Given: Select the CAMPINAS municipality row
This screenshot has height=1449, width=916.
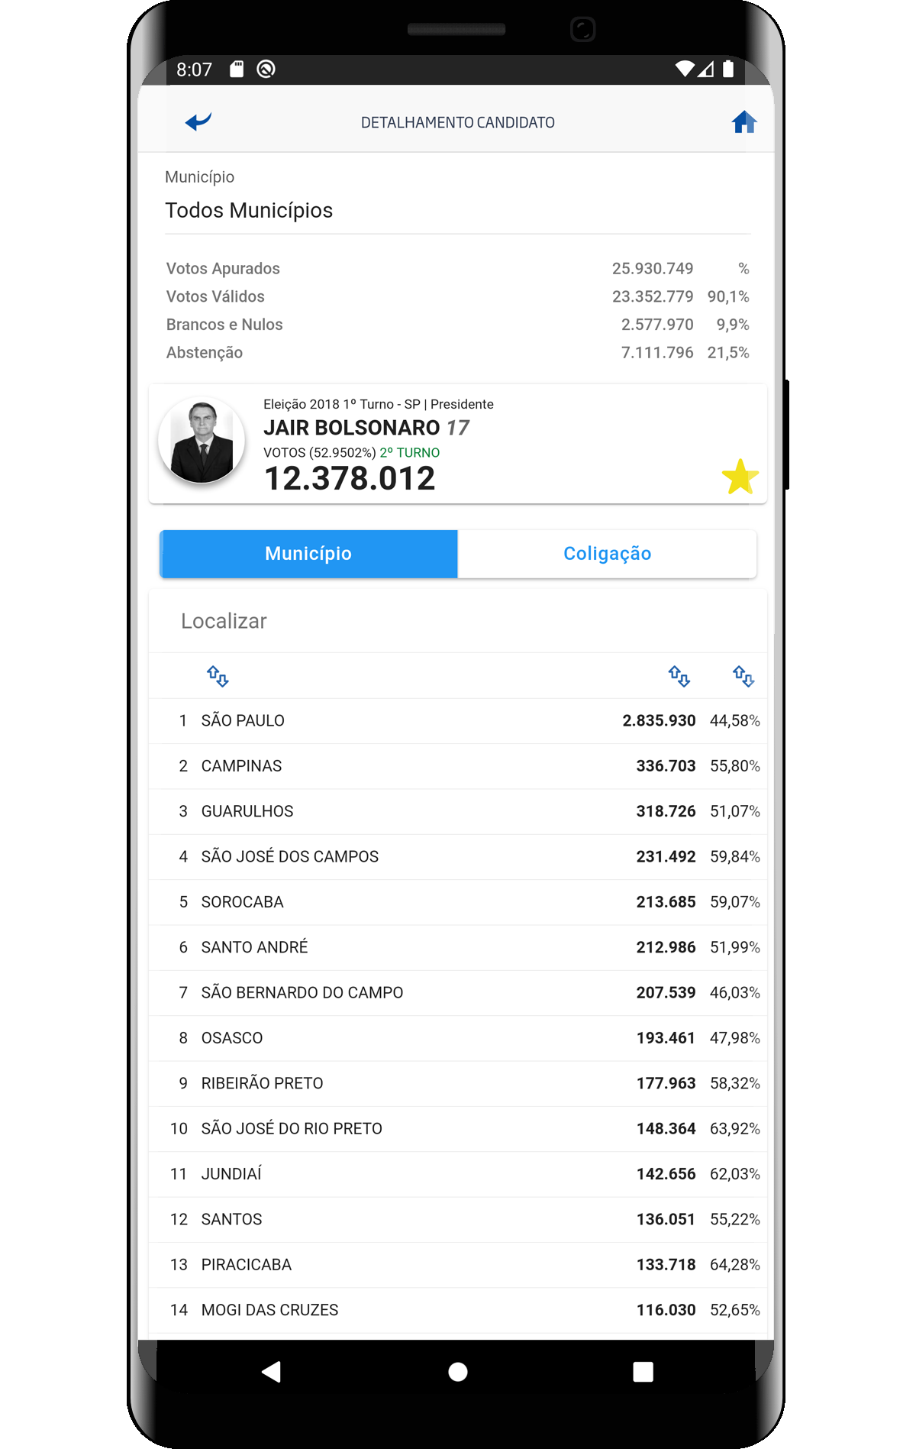Looking at the screenshot, I should [x=456, y=766].
